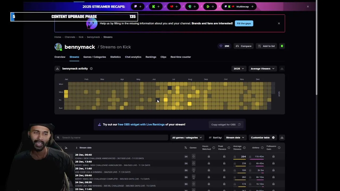340x191 pixels.
Task: Click the download icon beside bennymack activity
Action: pos(57,69)
